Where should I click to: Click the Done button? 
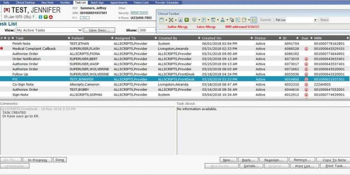click(x=60, y=160)
